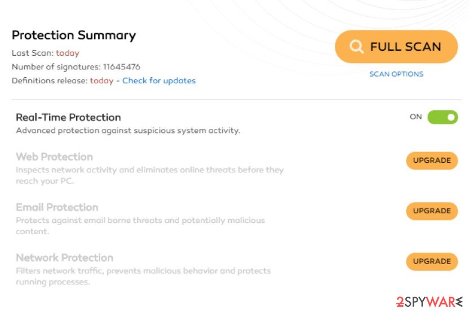Upgrade to unlock Web Protection
This screenshot has height=313, width=469.
[x=432, y=160]
